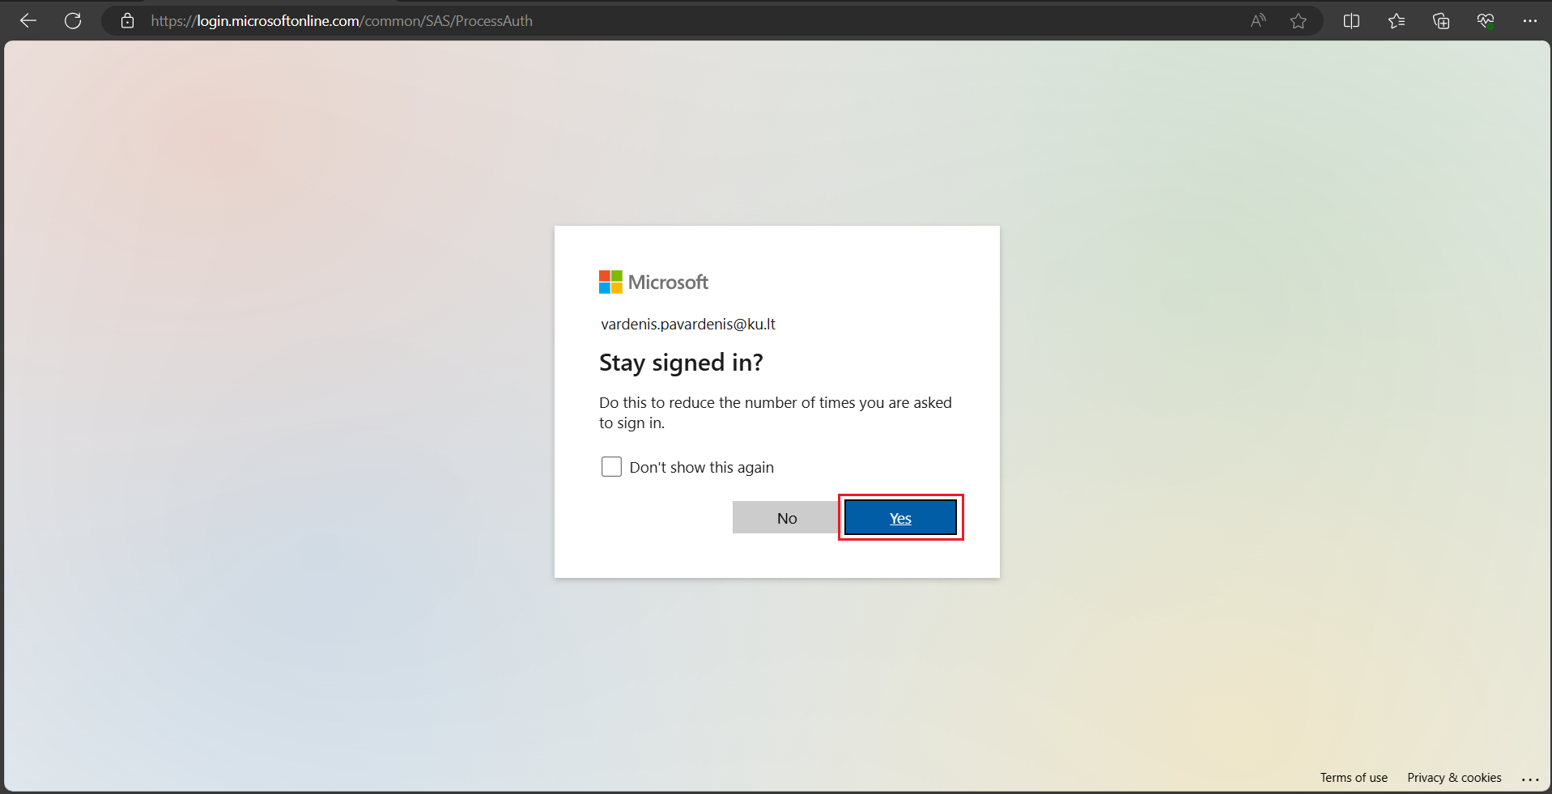Open the Read aloud tool in the address bar
The height and width of the screenshot is (794, 1552).
tap(1257, 21)
